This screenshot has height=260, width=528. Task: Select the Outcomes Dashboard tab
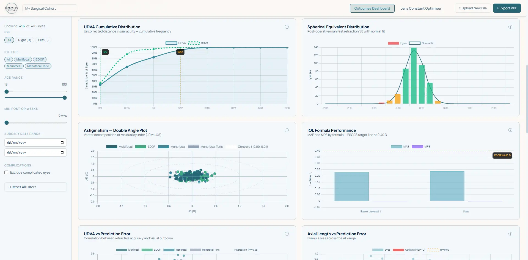(372, 8)
